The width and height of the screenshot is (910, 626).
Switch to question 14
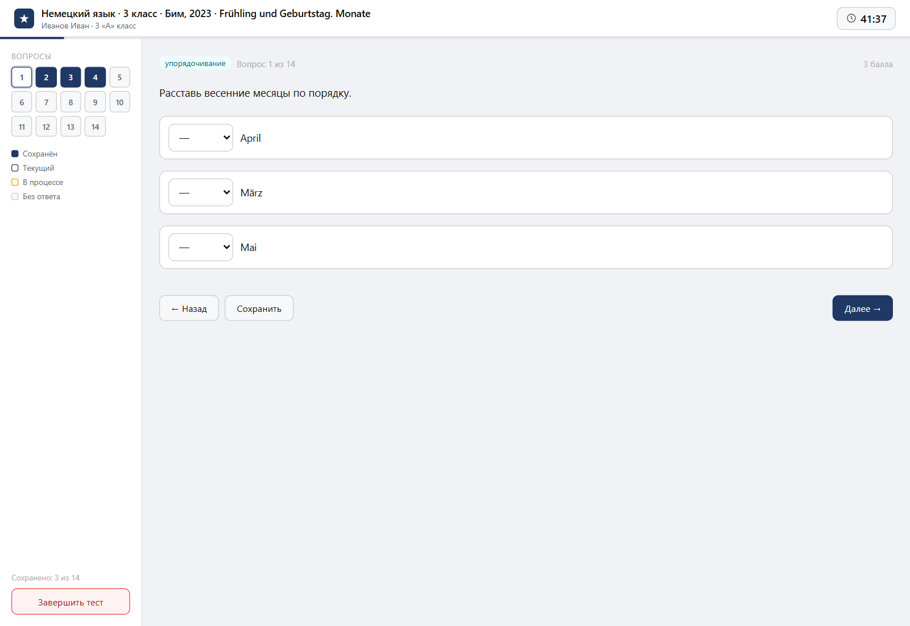[x=95, y=126]
